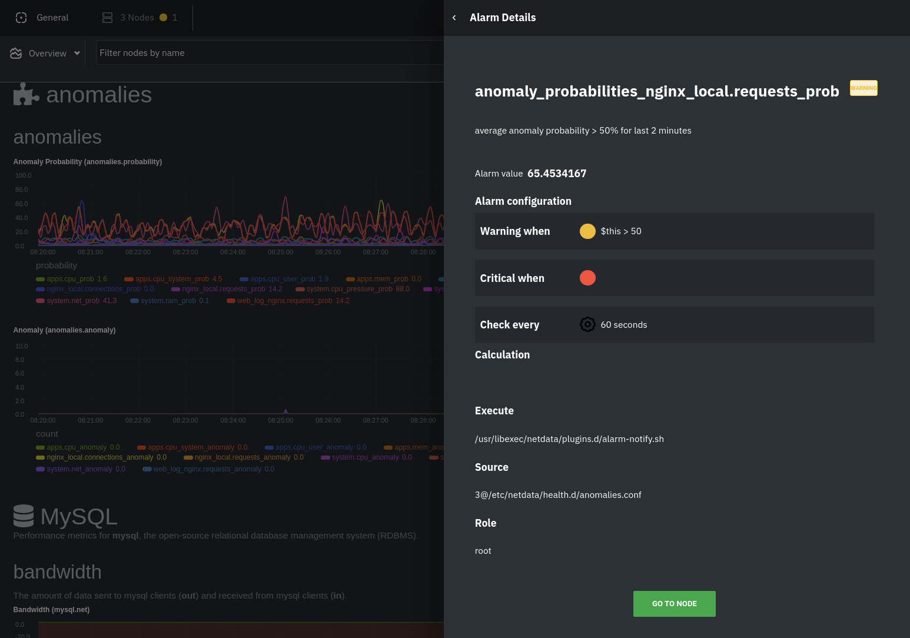Image resolution: width=910 pixels, height=638 pixels.
Task: Click the anomaly count chart spike marker
Action: point(285,411)
